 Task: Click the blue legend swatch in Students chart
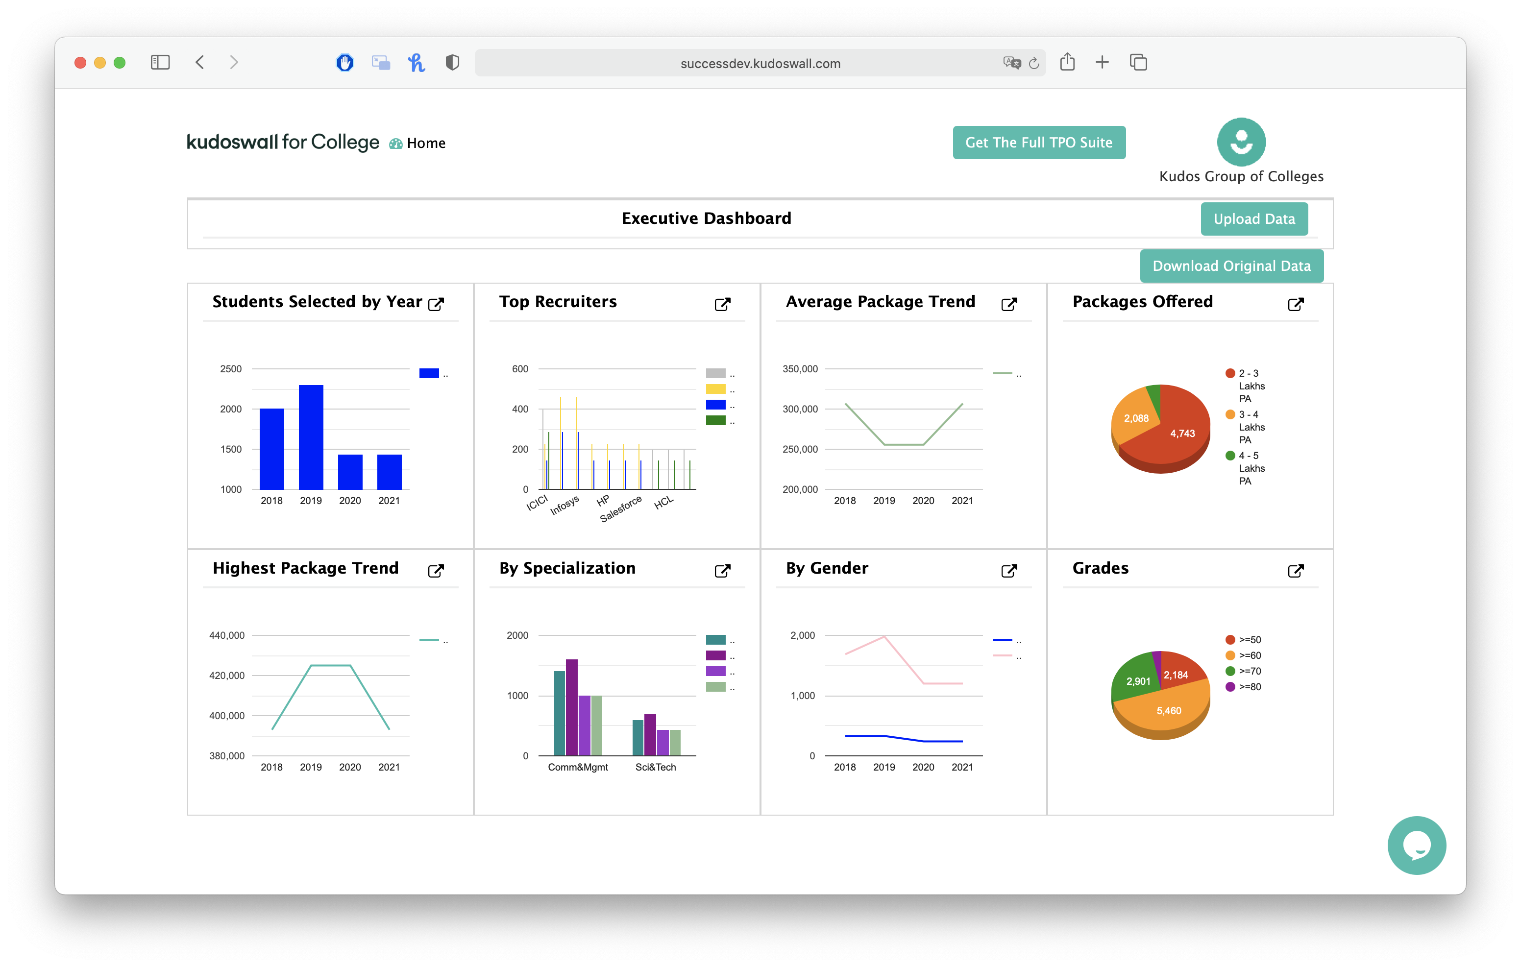coord(429,373)
